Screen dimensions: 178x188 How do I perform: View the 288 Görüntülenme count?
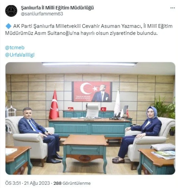(72, 183)
